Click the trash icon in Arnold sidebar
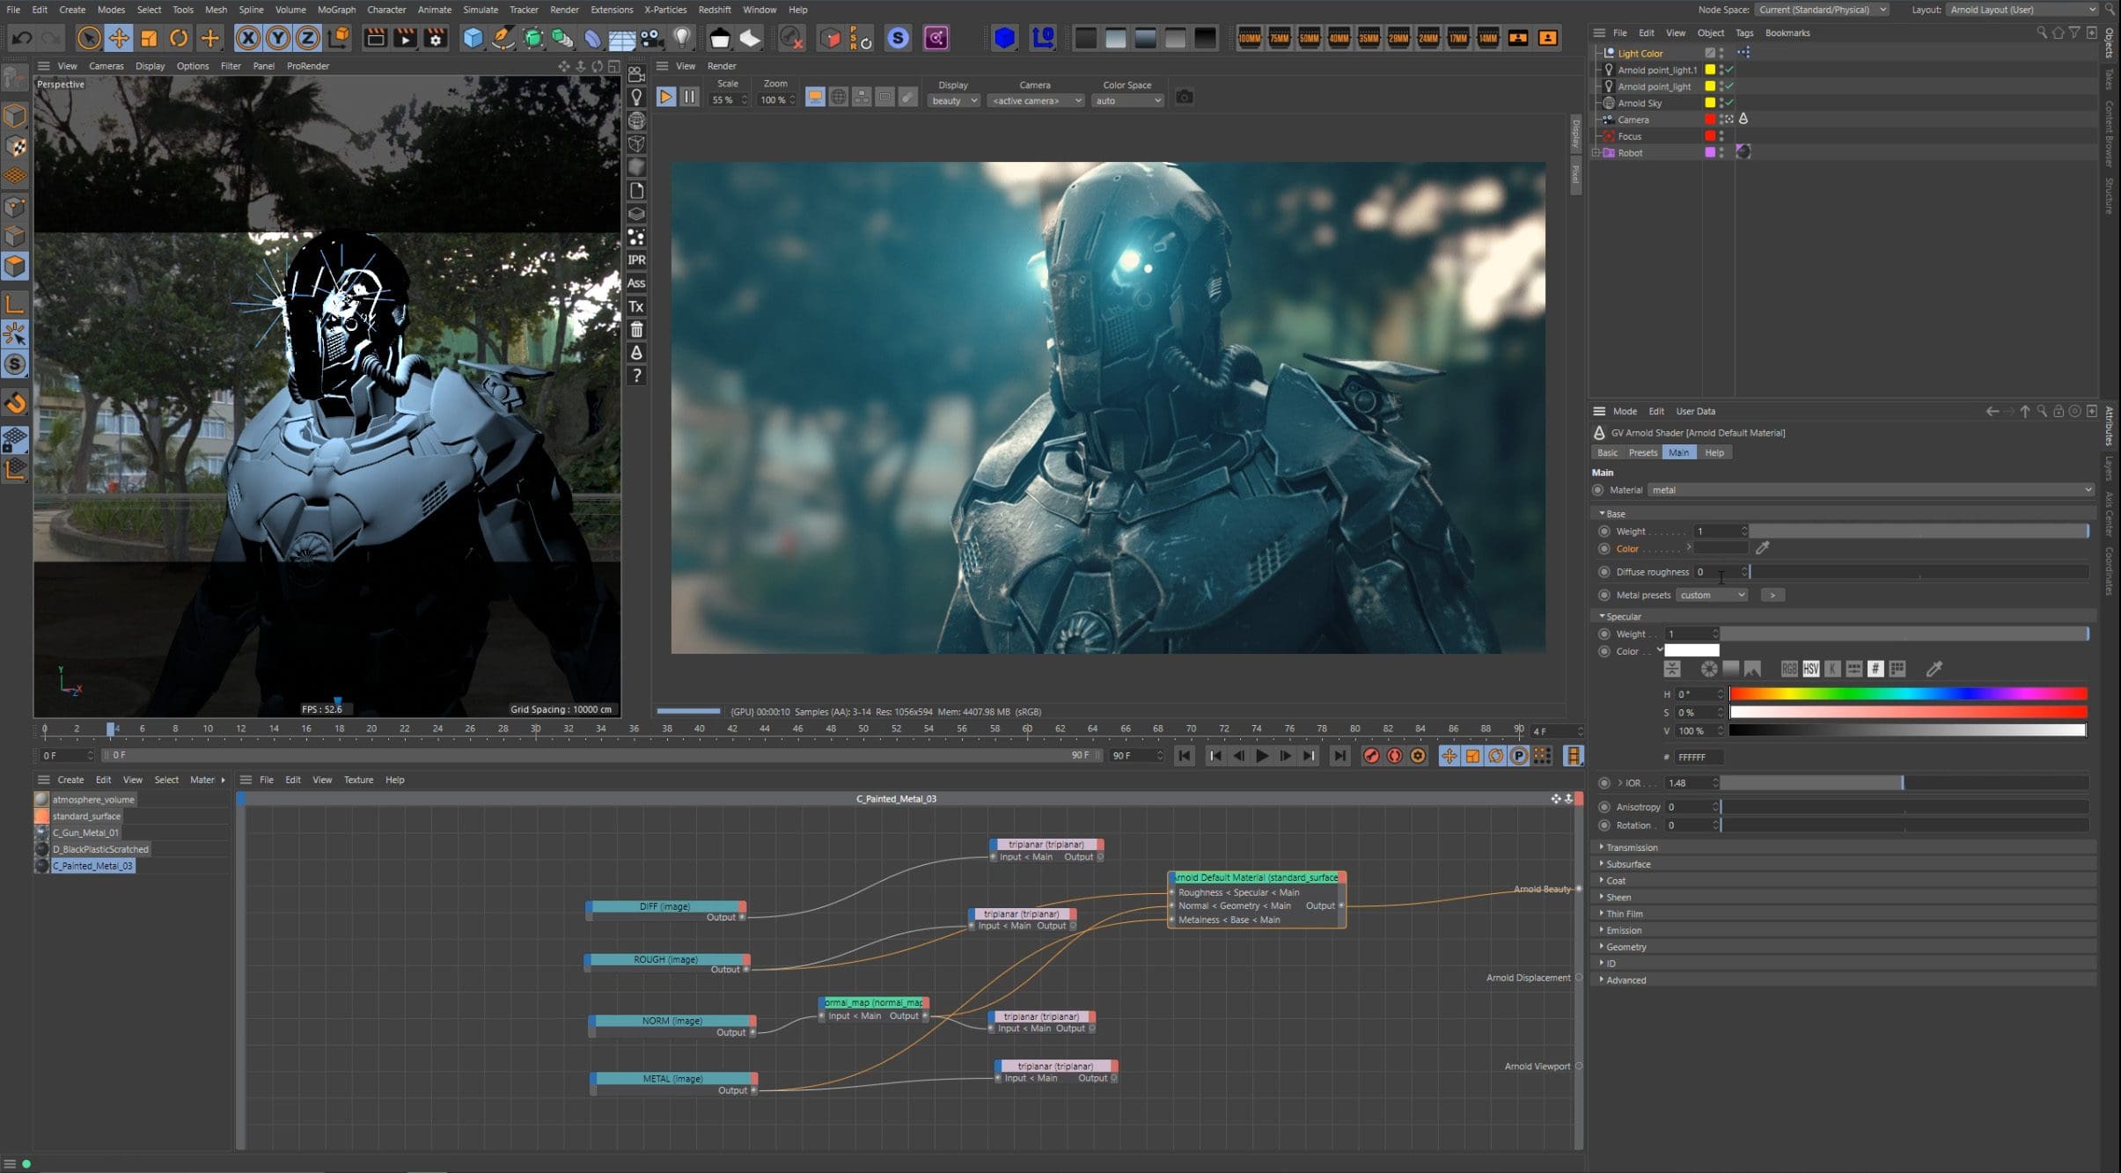 [x=636, y=329]
